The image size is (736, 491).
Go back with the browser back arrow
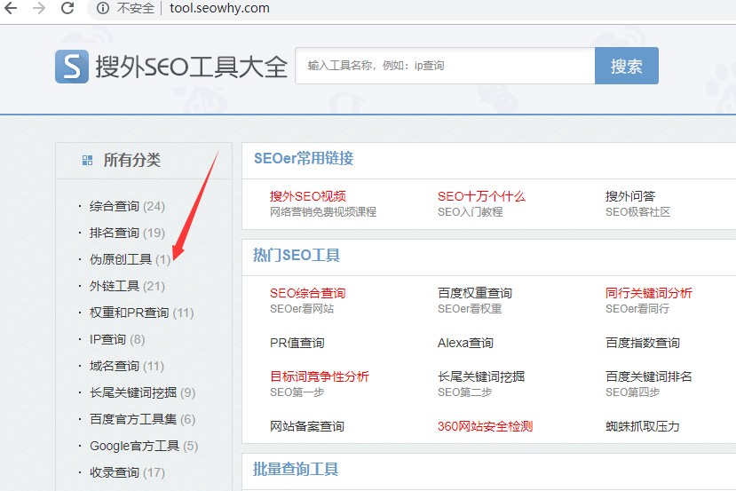click(x=11, y=8)
